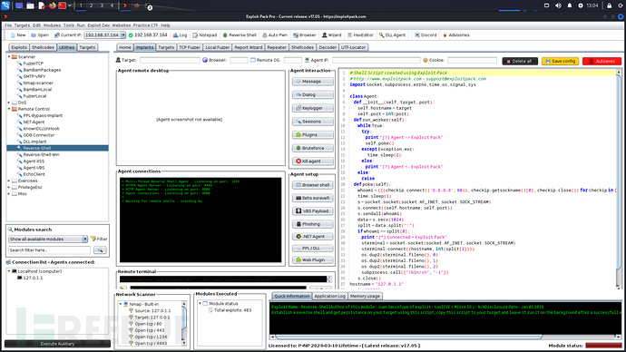Image resolution: width=626 pixels, height=352 pixels.
Task: Switch to the Exploits tab
Action: pyautogui.click(x=19, y=47)
